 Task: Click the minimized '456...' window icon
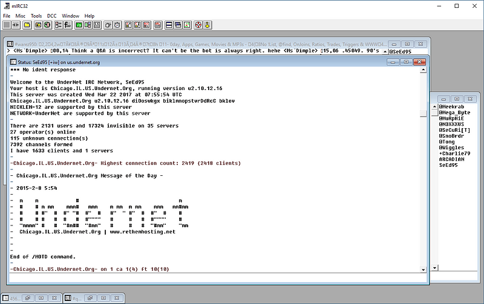5,298
